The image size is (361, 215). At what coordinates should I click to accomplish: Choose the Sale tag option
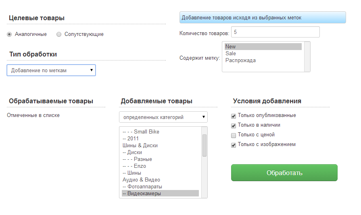[x=231, y=54]
